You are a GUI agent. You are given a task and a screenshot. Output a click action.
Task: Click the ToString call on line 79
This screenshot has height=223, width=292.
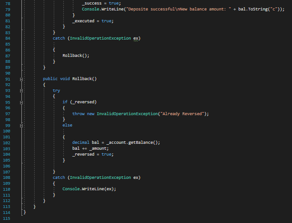(x=258, y=9)
